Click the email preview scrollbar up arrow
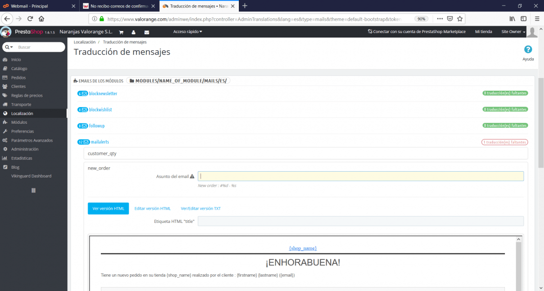The width and height of the screenshot is (544, 291). click(x=518, y=239)
